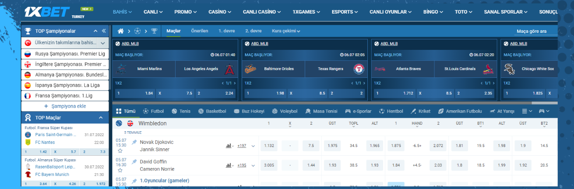Open statistics chart for Djokovic vs Sinner
Viewport: 574px width, 189px height.
[229, 146]
